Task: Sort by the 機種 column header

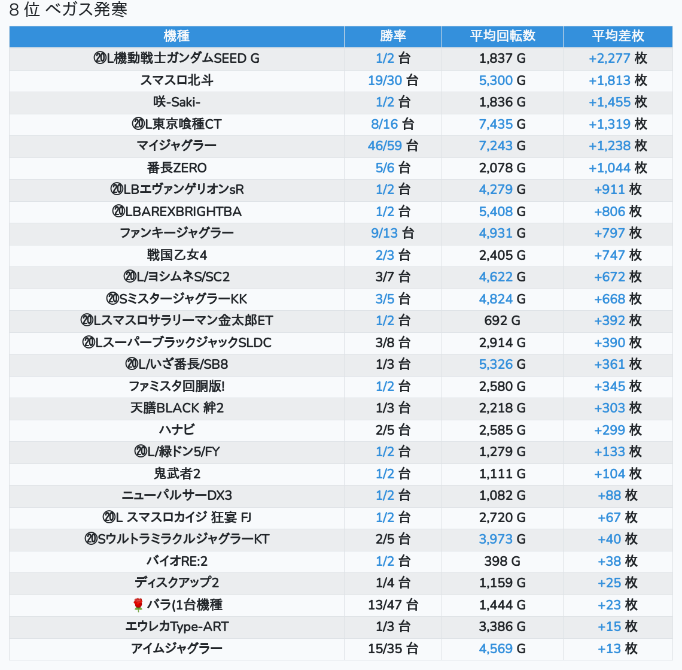Action: 176,36
